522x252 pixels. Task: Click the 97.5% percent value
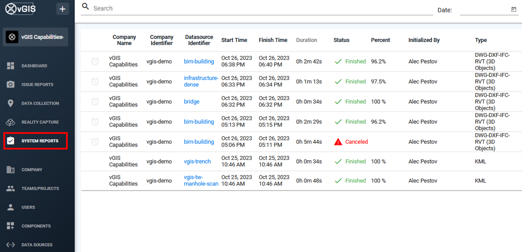378,81
